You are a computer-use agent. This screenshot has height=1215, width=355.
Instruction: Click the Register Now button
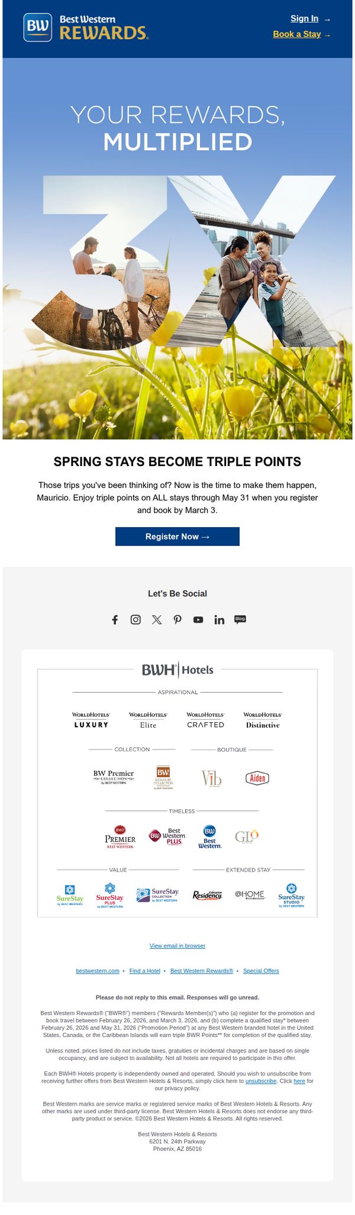[177, 537]
